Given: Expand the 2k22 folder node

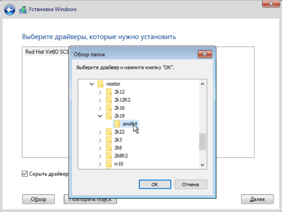Looking at the screenshot, I should (x=100, y=132).
